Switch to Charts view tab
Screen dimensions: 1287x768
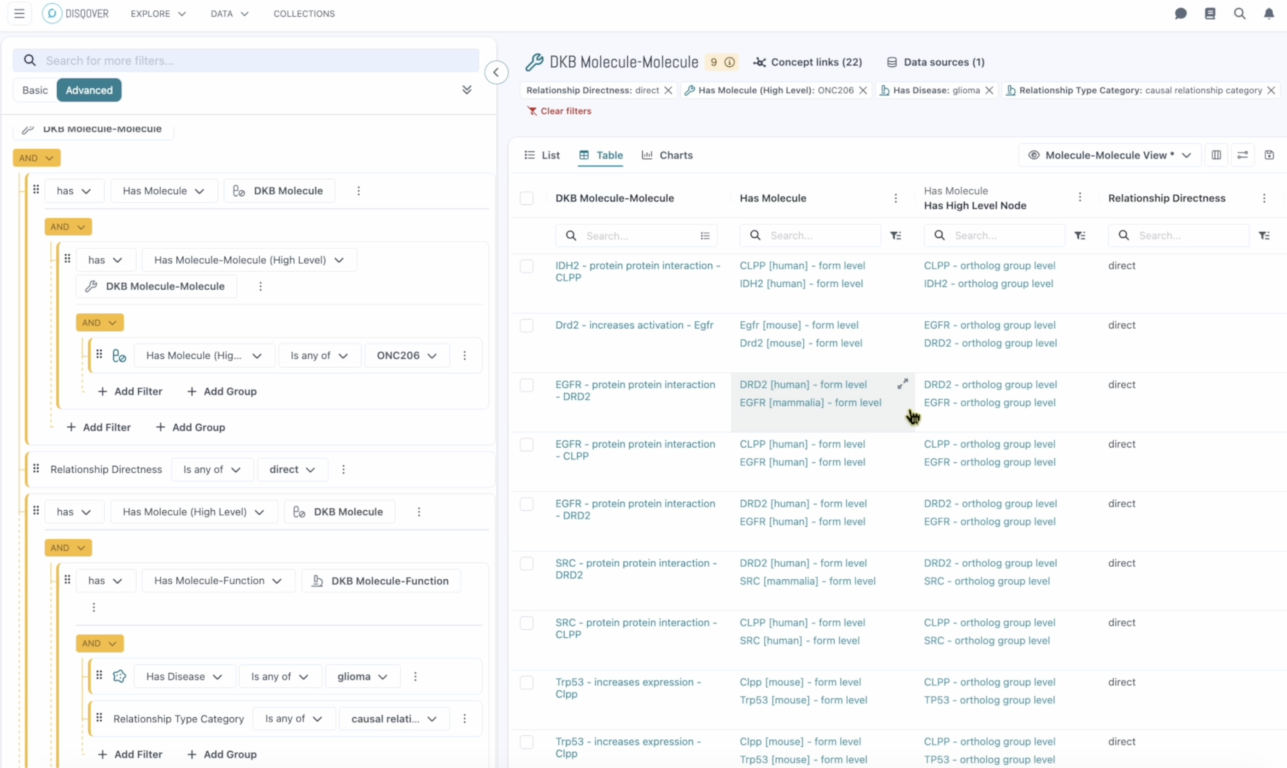click(x=667, y=155)
